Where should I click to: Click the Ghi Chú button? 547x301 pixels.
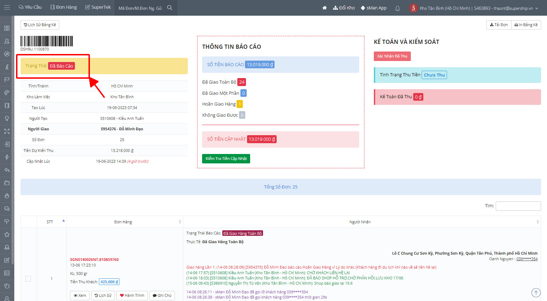click(162, 295)
